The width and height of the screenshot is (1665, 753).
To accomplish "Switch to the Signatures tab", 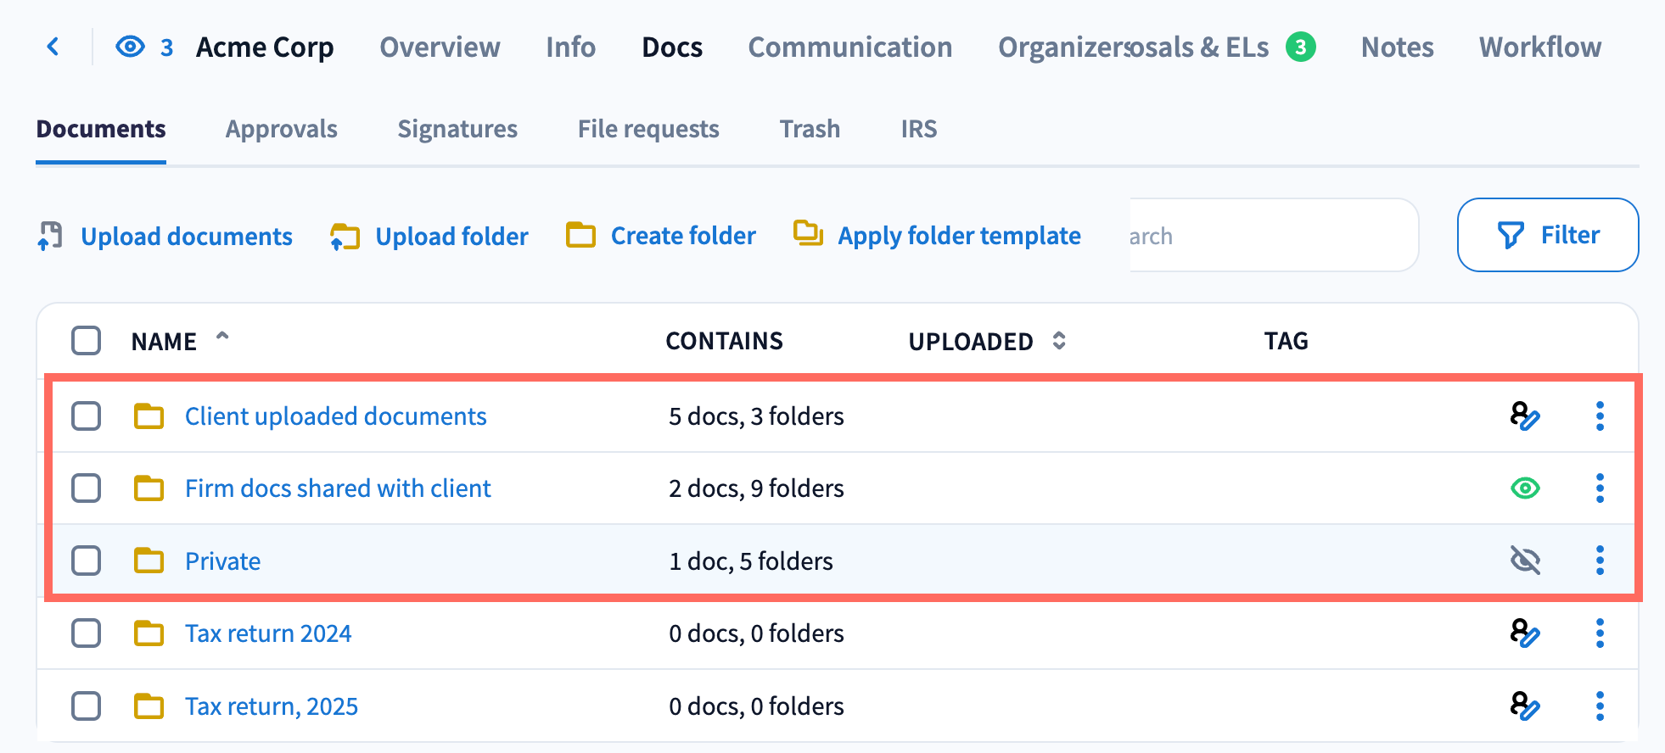I will point(457,129).
